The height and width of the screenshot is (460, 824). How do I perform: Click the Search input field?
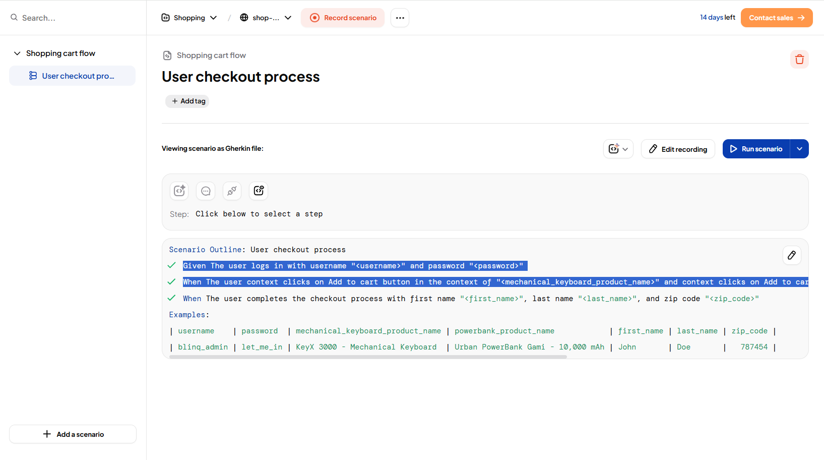[76, 18]
